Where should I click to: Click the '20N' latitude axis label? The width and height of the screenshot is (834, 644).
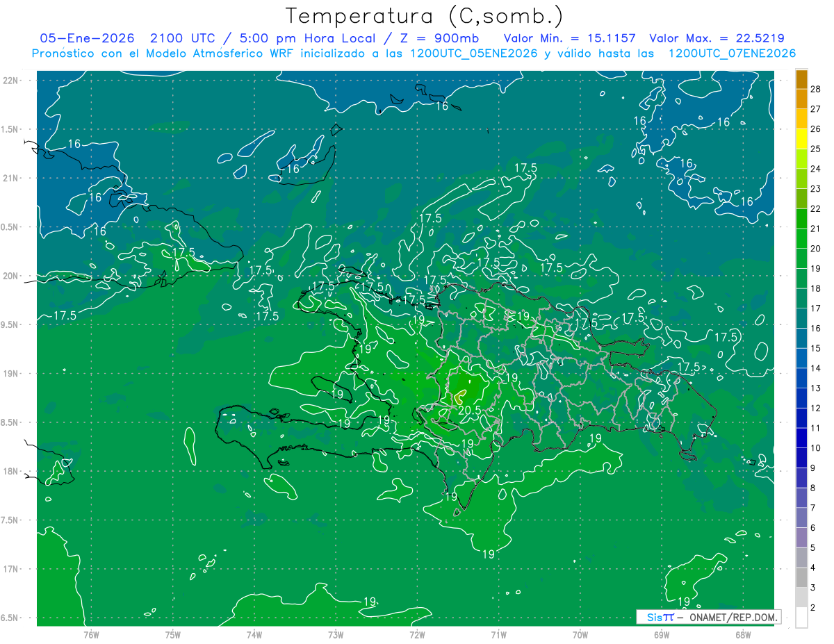[10, 276]
